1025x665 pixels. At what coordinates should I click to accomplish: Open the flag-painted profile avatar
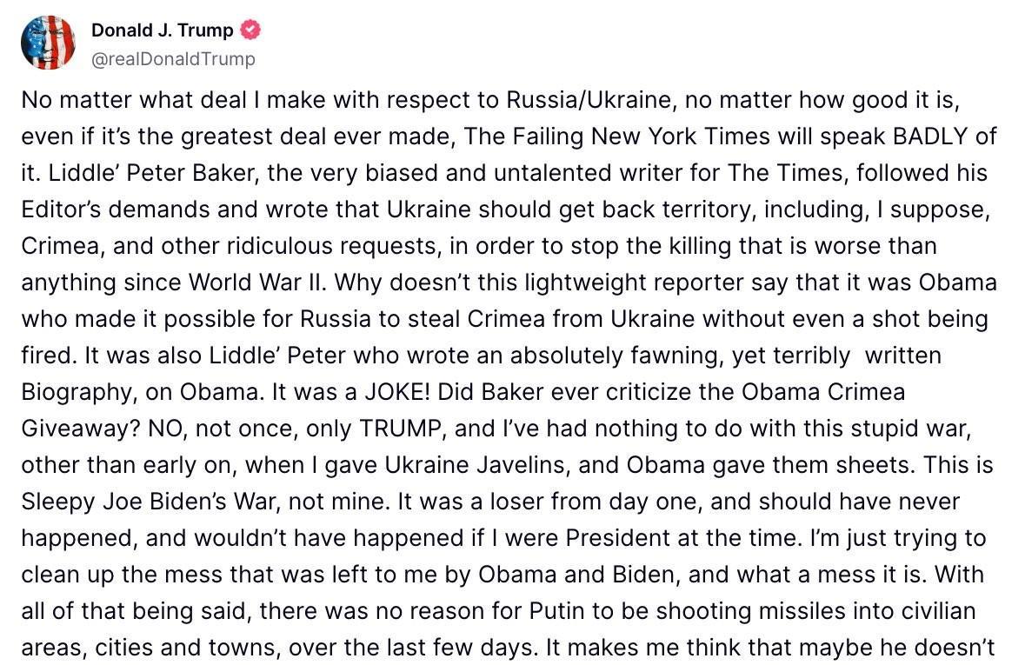click(x=48, y=43)
